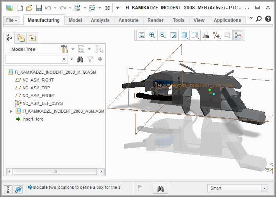The width and height of the screenshot is (276, 197).
Task: Click the Zoom Out magnifier icon
Action: click(x=163, y=35)
